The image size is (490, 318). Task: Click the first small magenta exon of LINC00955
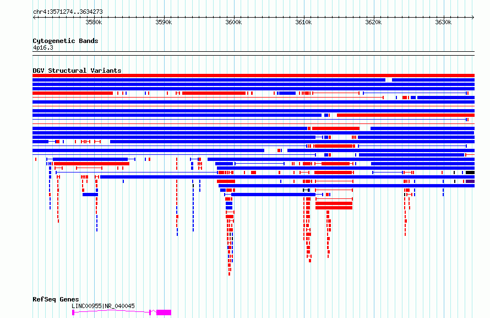pos(73,312)
